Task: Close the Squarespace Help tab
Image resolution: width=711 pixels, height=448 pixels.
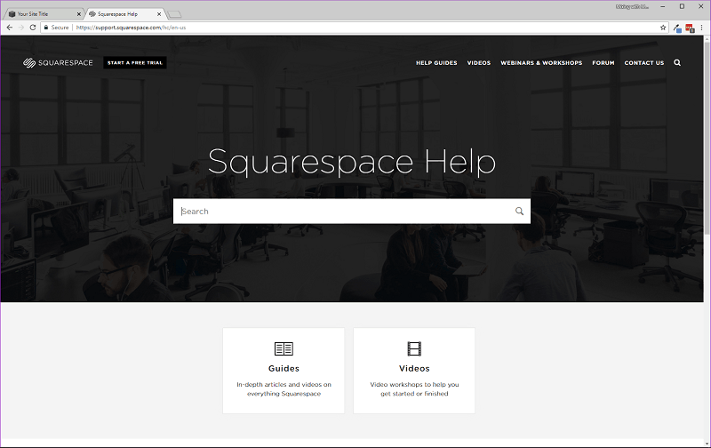Action: pyautogui.click(x=159, y=14)
